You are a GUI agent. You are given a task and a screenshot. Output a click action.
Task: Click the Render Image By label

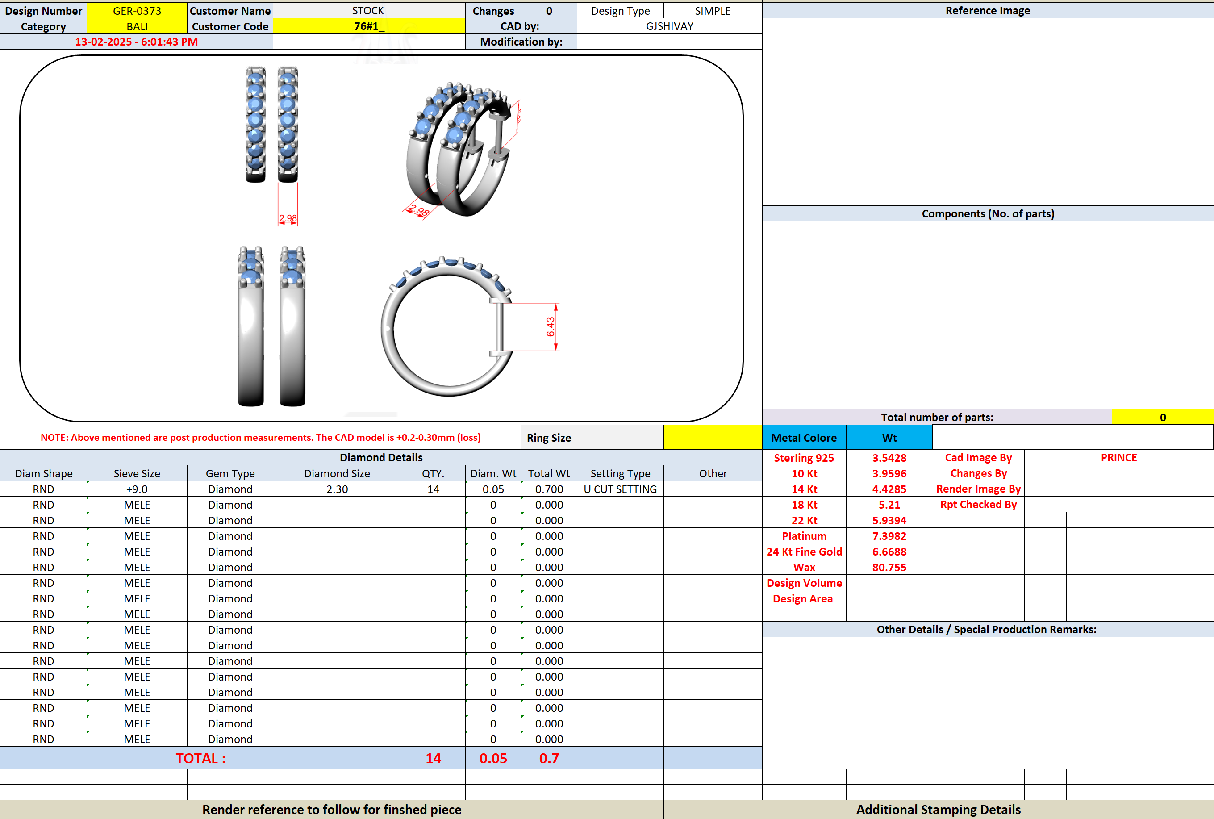(x=979, y=489)
